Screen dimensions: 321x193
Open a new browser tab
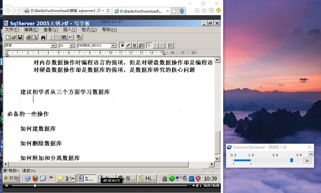tap(175, 11)
